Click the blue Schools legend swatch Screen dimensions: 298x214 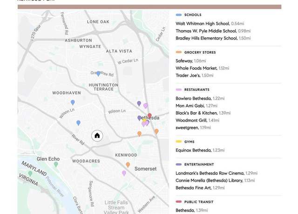(179, 15)
